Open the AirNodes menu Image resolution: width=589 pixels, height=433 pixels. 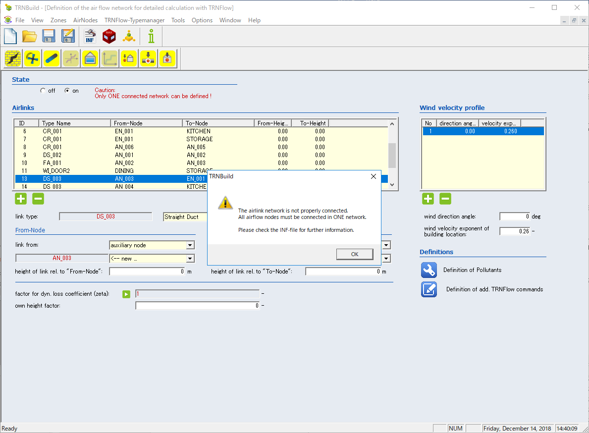coord(85,20)
